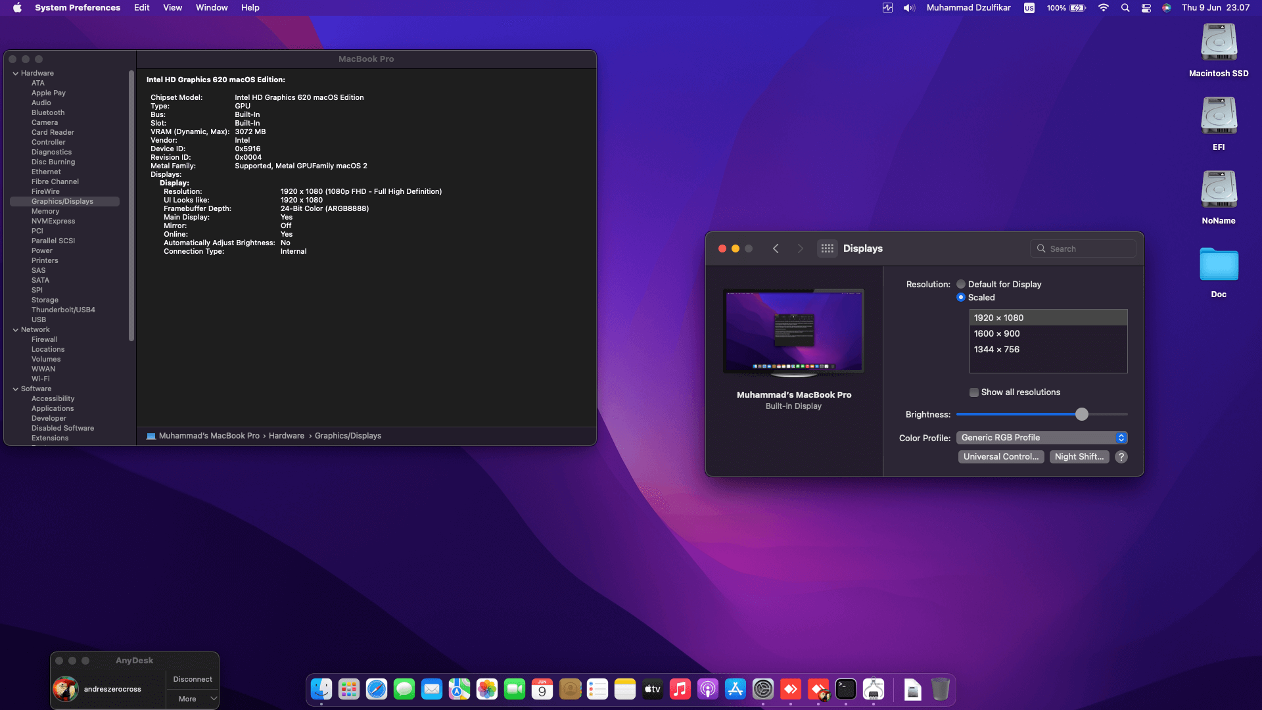Click the built-in display preview thumbnail
The image size is (1262, 710).
click(x=793, y=333)
